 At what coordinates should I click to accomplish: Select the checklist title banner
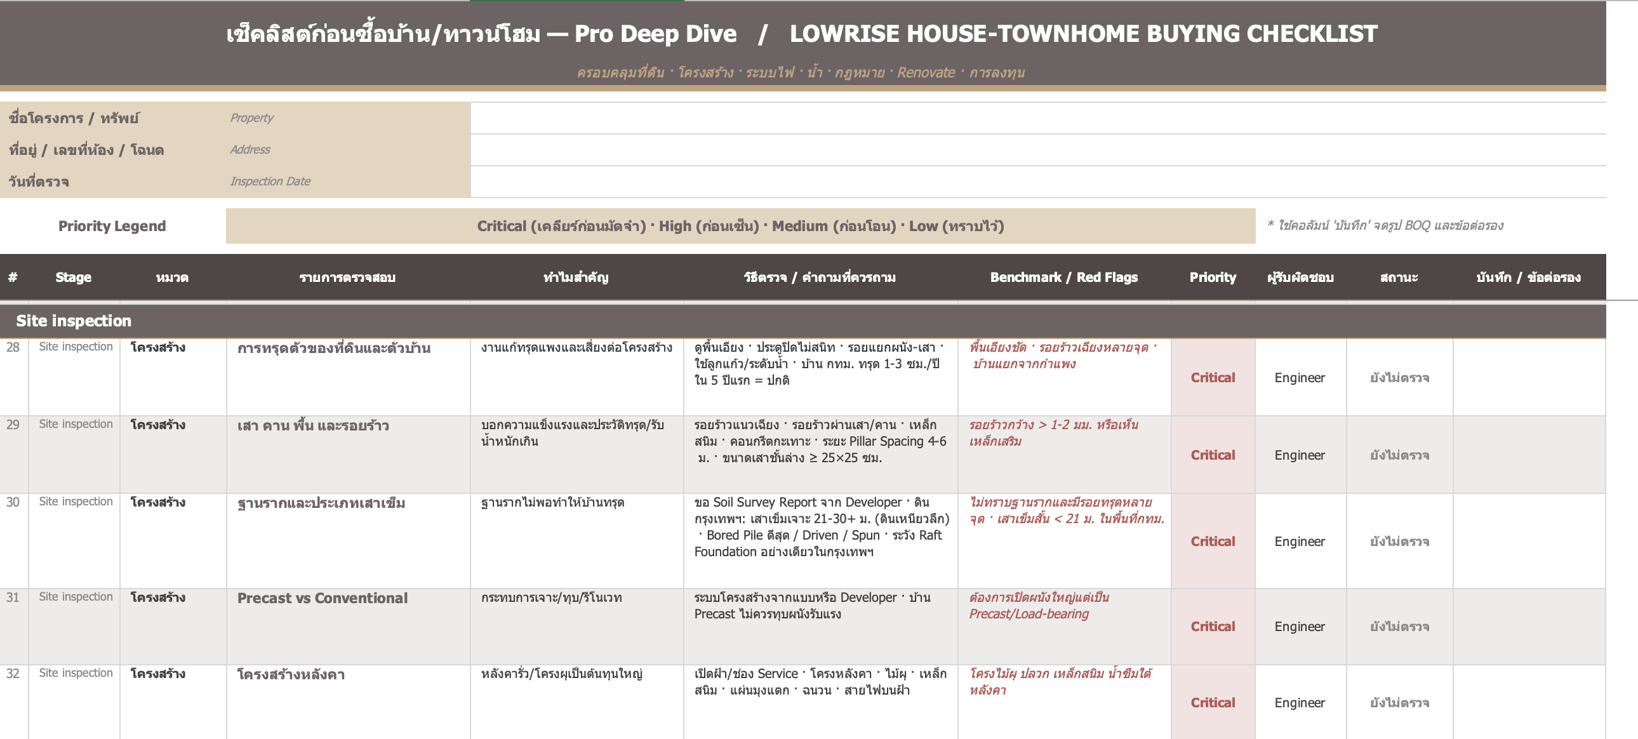[802, 43]
